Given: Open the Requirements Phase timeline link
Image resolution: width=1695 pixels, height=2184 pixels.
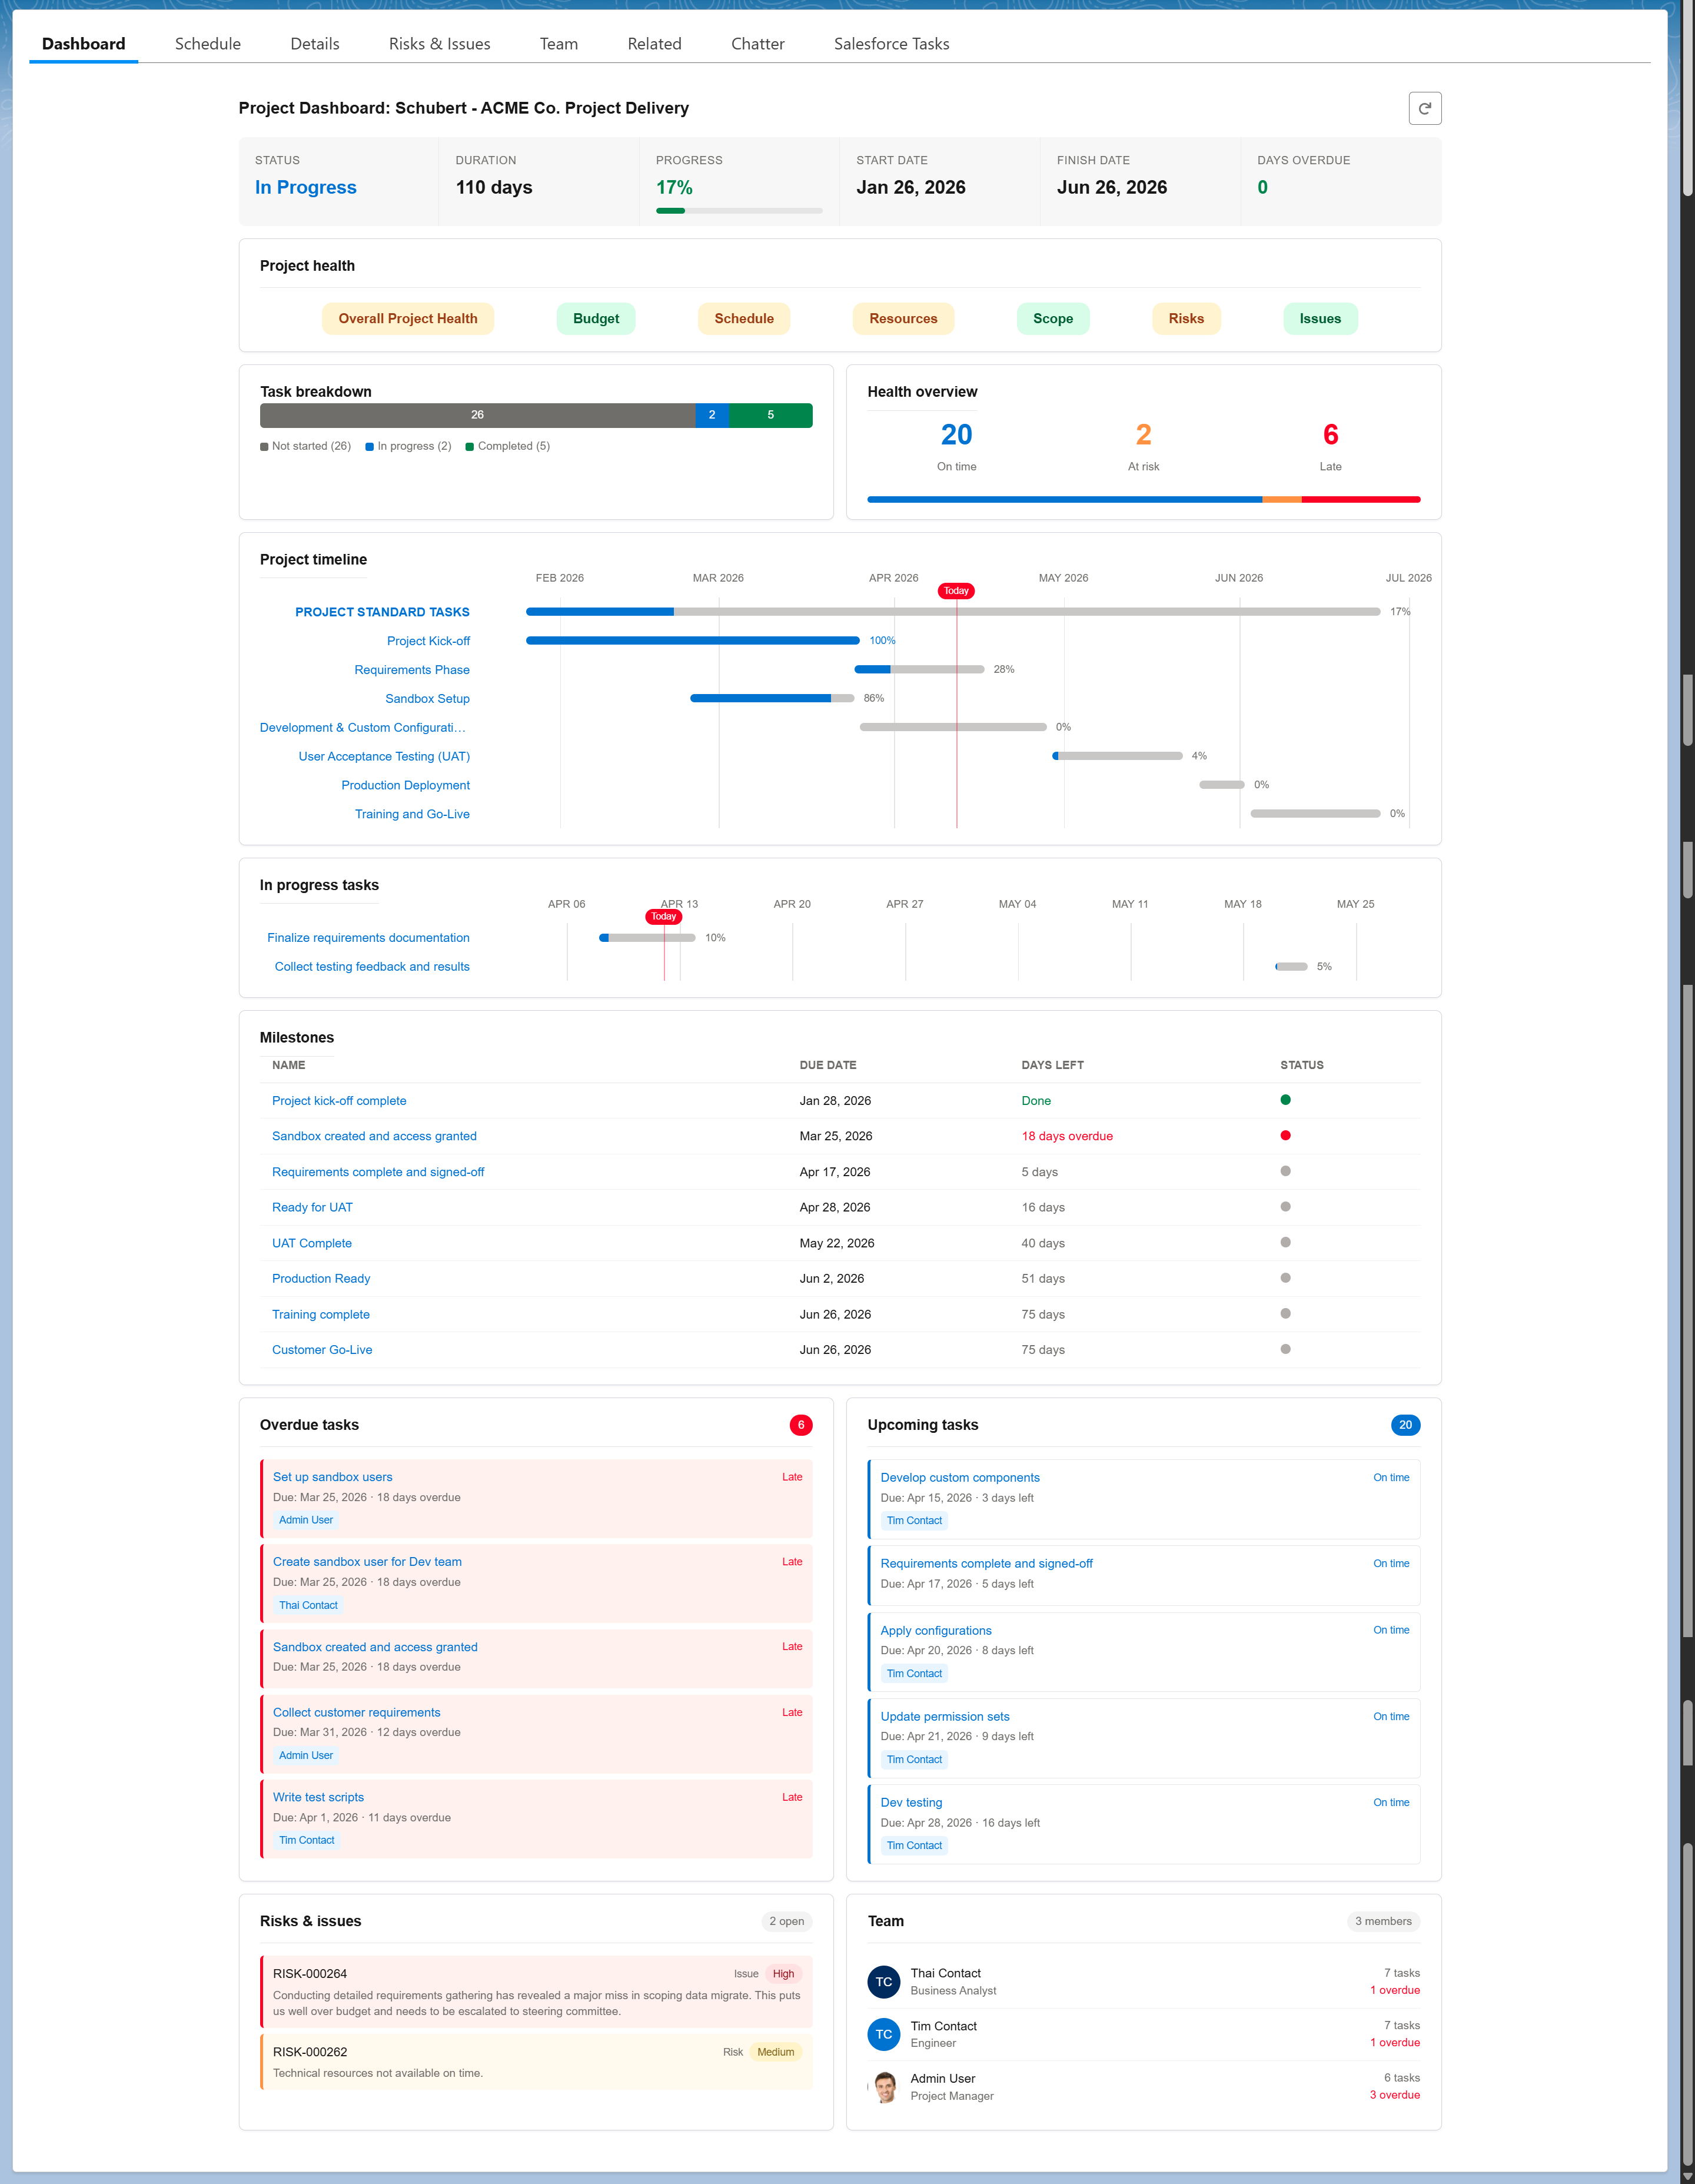Looking at the screenshot, I should [412, 670].
